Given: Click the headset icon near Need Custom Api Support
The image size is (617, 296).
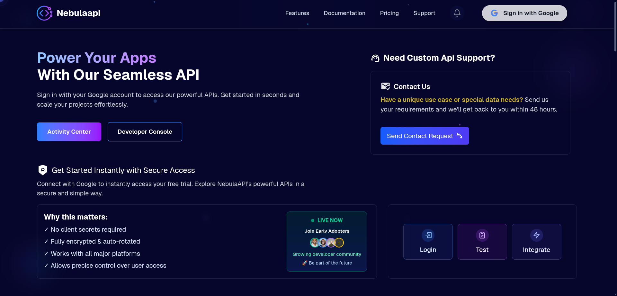Looking at the screenshot, I should coord(375,58).
